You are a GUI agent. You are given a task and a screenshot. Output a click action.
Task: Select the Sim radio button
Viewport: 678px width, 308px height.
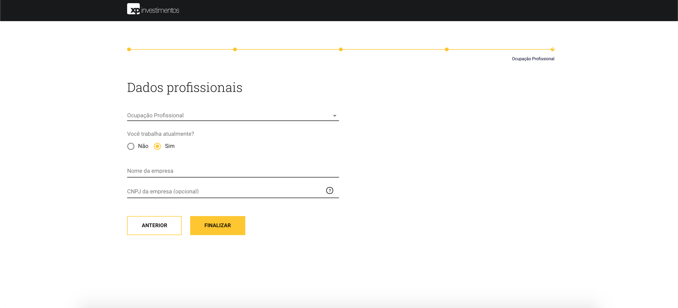tap(158, 146)
